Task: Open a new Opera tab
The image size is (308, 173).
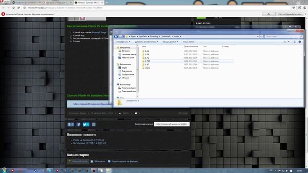Action: (x=107, y=2)
